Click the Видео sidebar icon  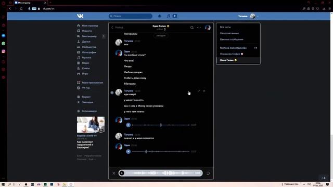pos(79,63)
